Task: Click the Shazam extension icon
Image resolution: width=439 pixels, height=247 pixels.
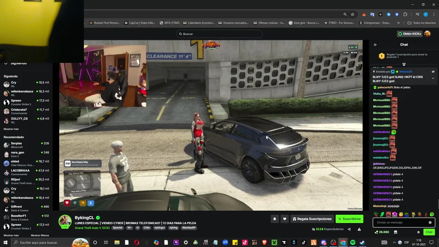Action: click(389, 14)
